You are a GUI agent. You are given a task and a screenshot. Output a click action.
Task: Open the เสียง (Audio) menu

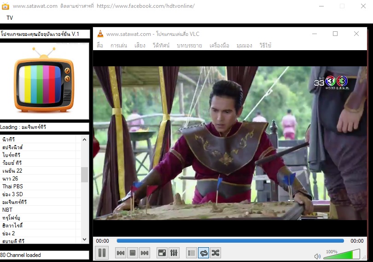pos(140,45)
